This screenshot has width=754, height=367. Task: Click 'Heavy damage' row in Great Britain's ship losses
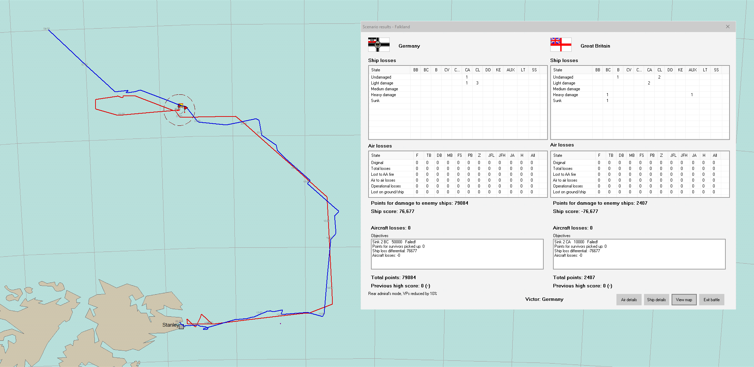pos(640,95)
